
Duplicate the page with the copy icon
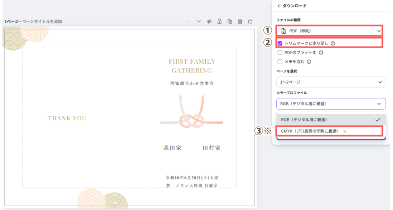pyautogui.click(x=230, y=21)
